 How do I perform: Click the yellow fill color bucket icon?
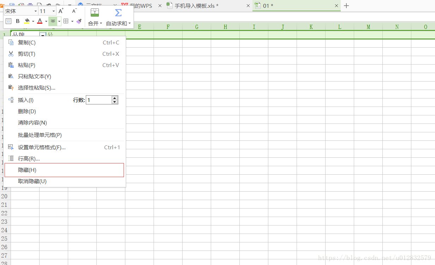pos(27,21)
